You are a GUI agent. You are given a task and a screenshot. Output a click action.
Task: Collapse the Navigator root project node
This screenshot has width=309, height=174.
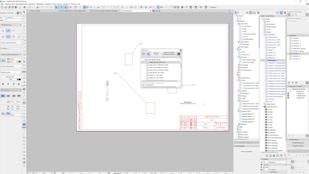(x=235, y=16)
